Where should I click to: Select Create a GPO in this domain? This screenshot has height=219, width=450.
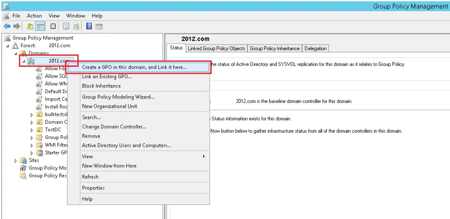tap(138, 67)
